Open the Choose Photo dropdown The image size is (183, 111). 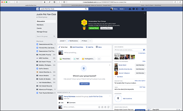pyautogui.click(x=106, y=28)
